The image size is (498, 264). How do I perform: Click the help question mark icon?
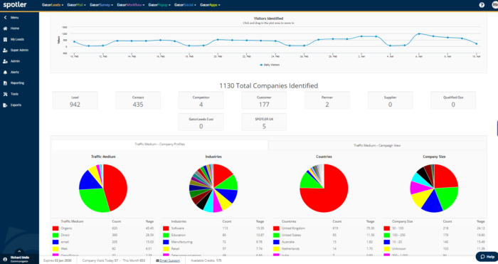[482, 5]
